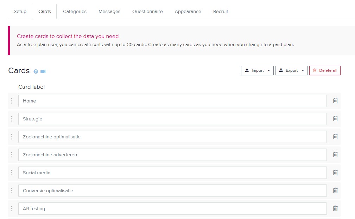Open the Export dropdown menu

click(x=291, y=70)
